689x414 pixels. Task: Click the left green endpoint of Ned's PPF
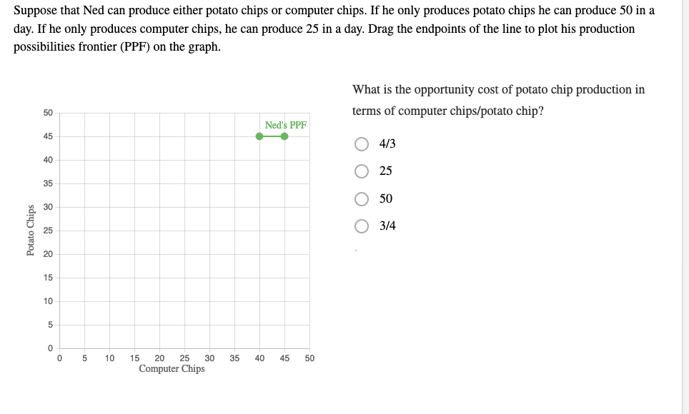point(258,136)
